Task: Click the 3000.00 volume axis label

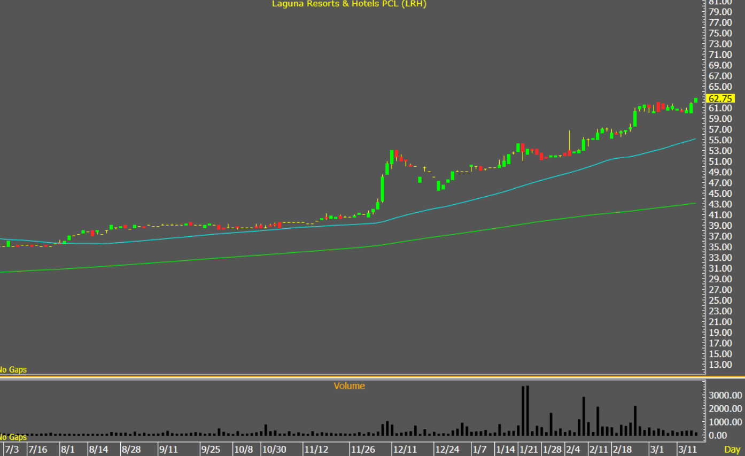Action: click(725, 395)
